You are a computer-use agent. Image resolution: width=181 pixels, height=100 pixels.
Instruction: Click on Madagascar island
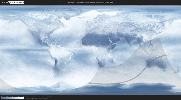[x=114, y=59]
